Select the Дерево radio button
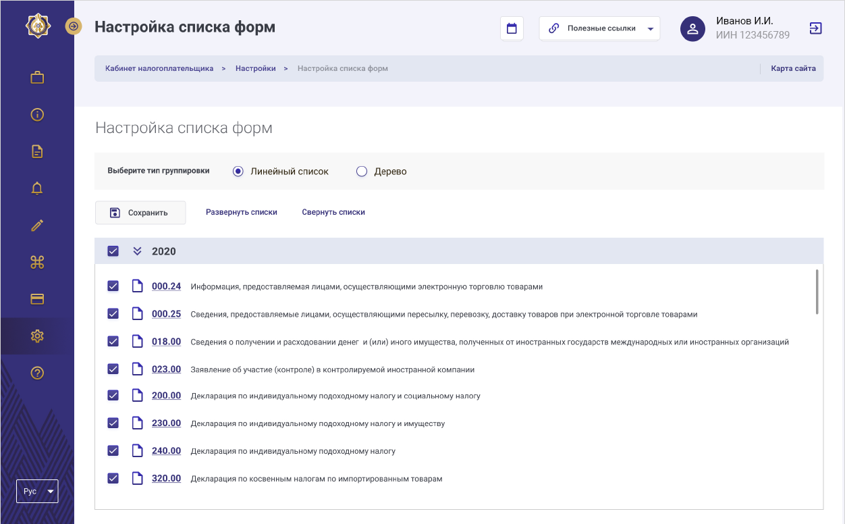This screenshot has height=524, width=845. point(362,172)
